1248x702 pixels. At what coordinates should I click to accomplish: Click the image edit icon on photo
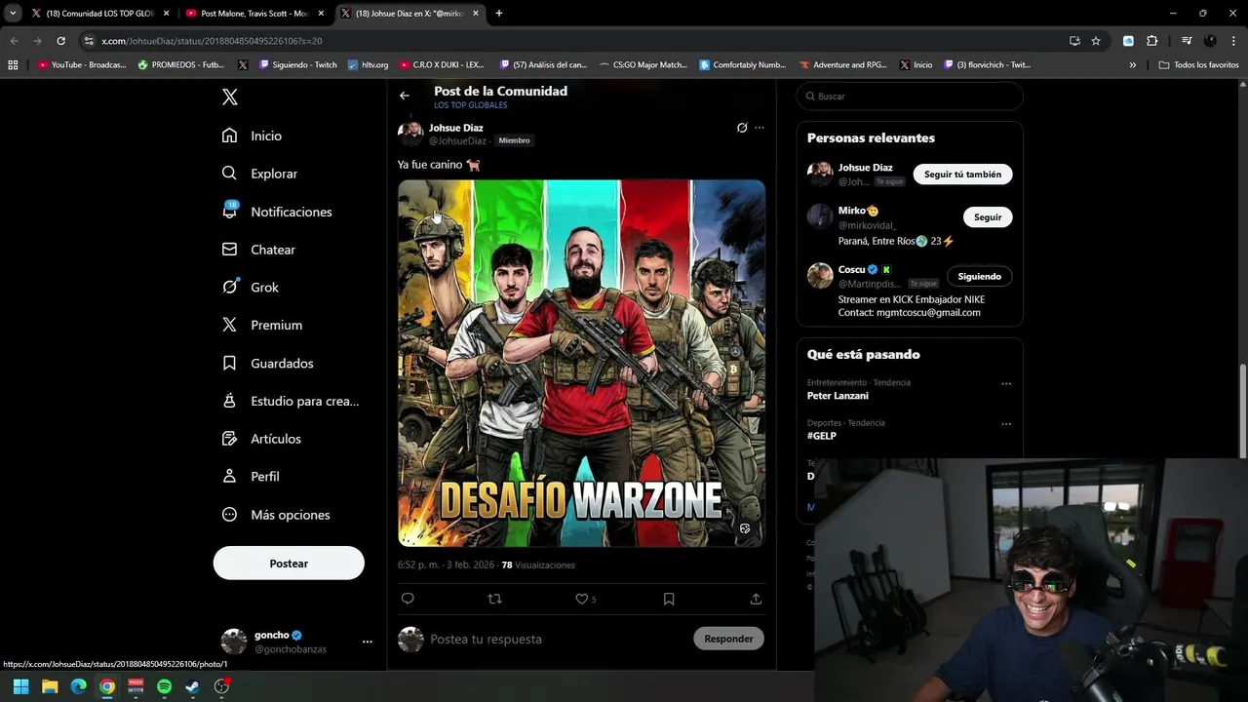pyautogui.click(x=745, y=528)
